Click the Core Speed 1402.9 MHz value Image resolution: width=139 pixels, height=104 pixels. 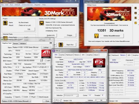(x=70, y=83)
